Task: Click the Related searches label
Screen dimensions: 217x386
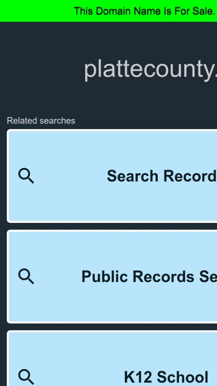Action: pyautogui.click(x=41, y=121)
